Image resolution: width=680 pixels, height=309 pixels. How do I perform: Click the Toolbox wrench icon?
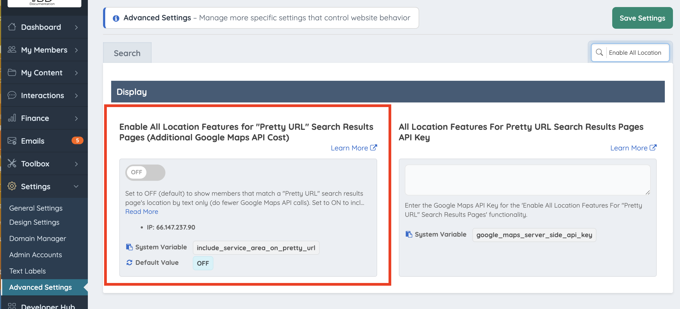click(x=12, y=163)
